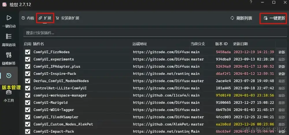Viewport: 289px width, 135px height.
Task: Click date 2023-07-28 19:49:48
Action: point(254,81)
